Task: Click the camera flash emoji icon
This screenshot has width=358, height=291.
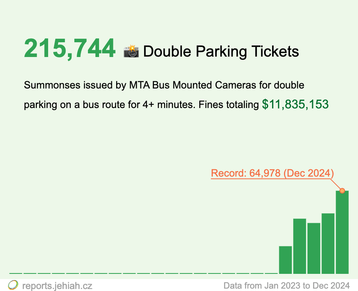Action: point(131,51)
